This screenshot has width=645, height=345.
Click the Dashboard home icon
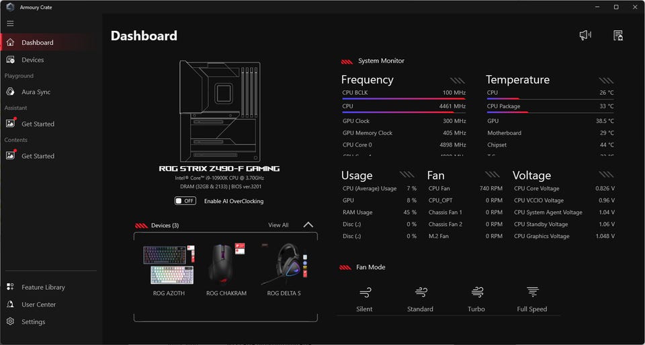point(10,42)
